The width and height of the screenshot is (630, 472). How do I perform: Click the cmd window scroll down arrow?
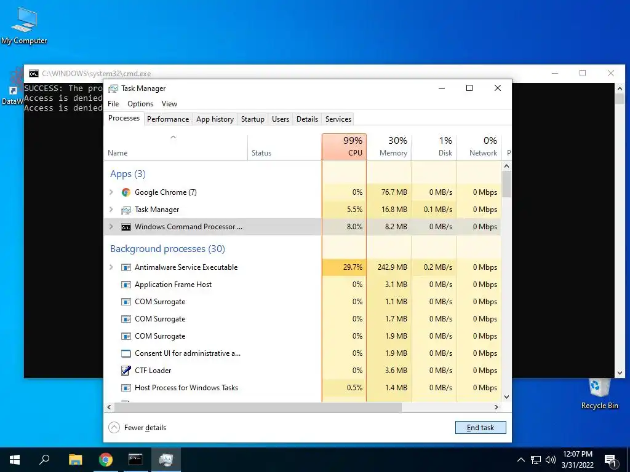tap(620, 373)
